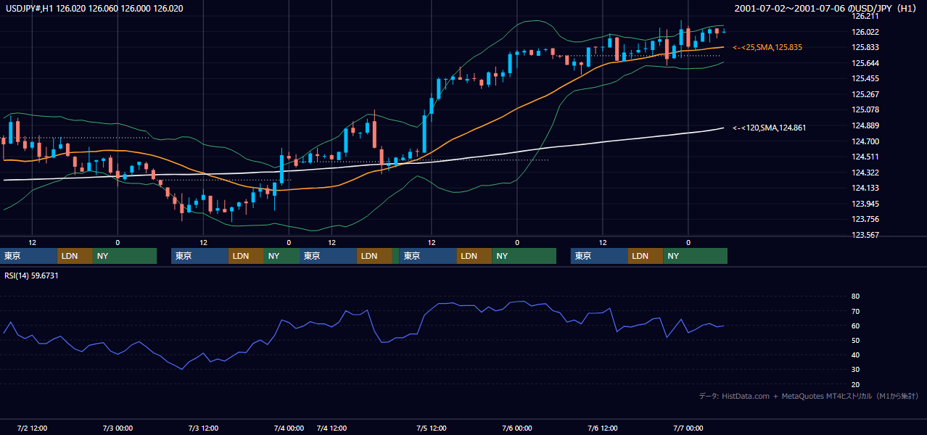Click price axis value 125.833
The height and width of the screenshot is (435, 927).
(x=865, y=47)
